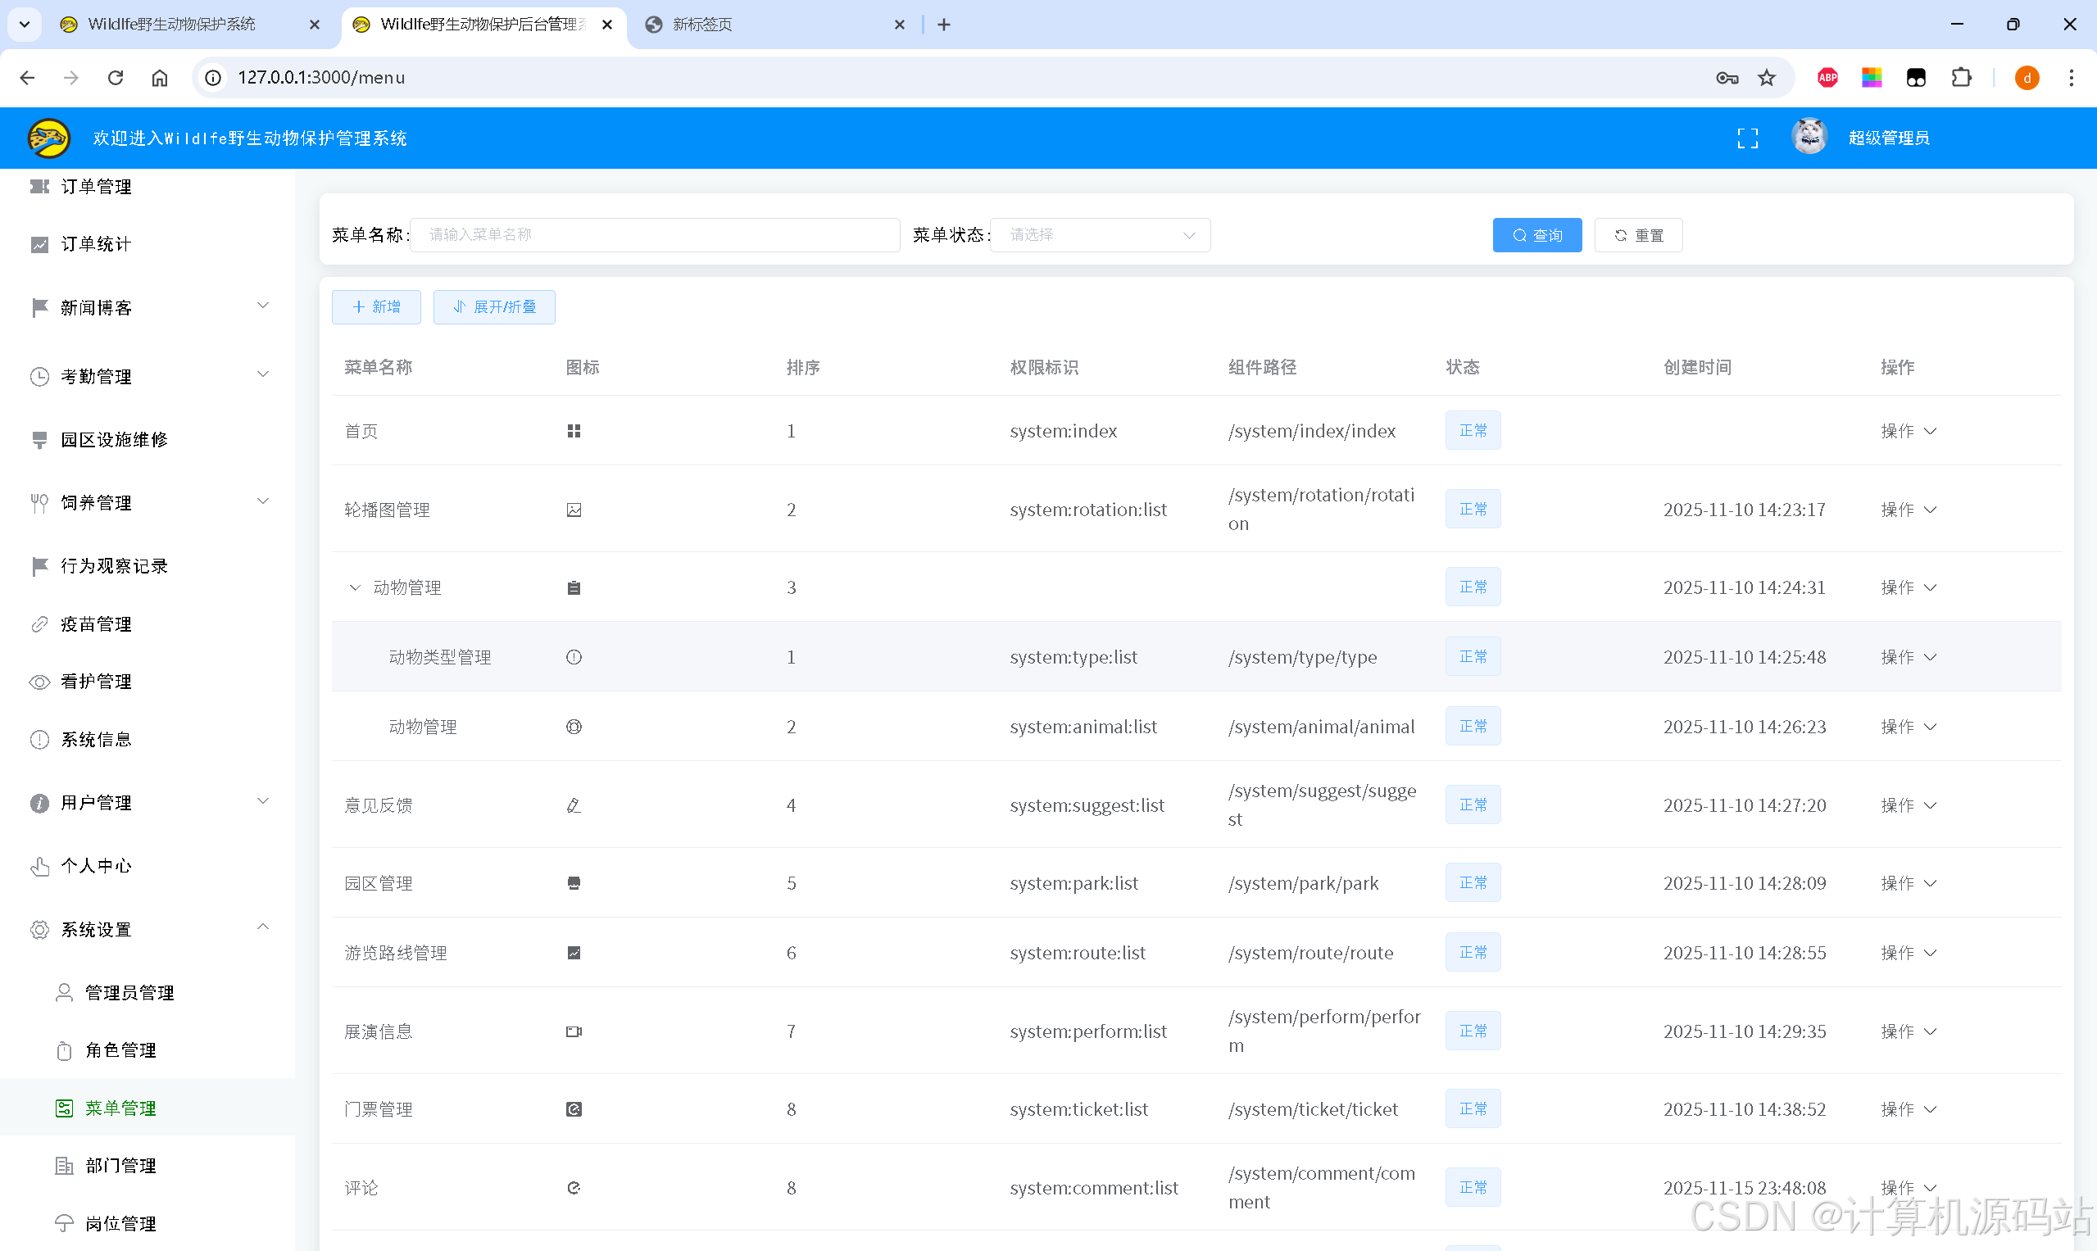
Task: Focus the 菜单名称 input field
Action: point(655,234)
